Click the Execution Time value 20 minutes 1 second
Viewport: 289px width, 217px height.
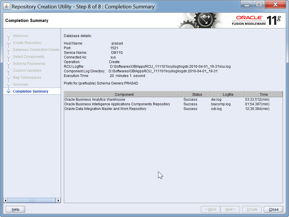click(x=127, y=76)
